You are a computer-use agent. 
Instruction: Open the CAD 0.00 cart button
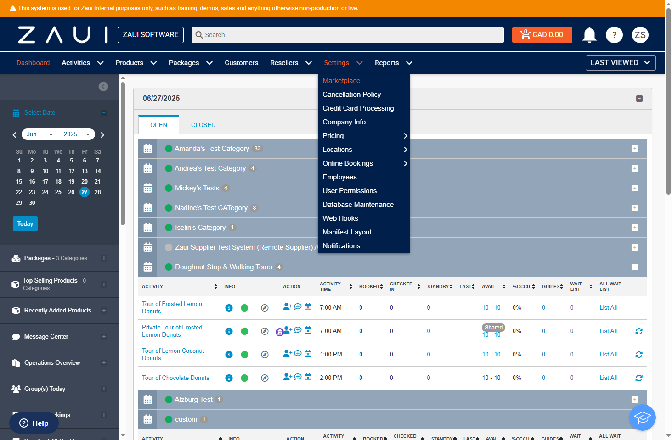542,35
